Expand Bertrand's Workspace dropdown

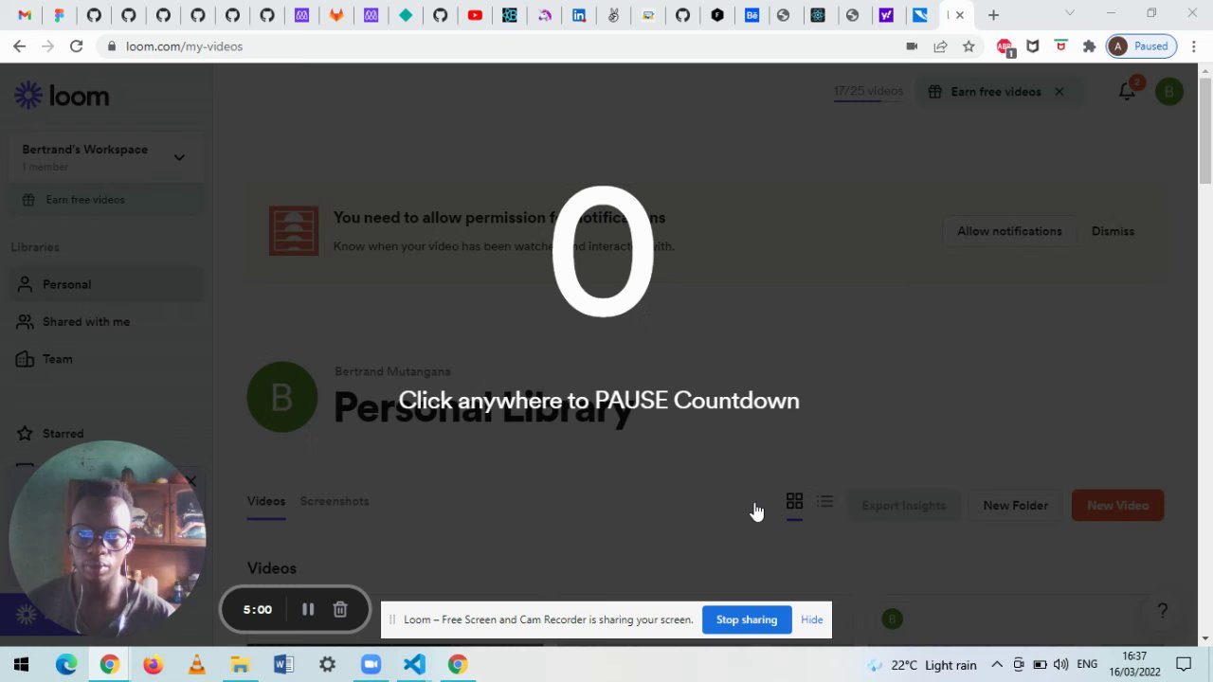pyautogui.click(x=179, y=157)
